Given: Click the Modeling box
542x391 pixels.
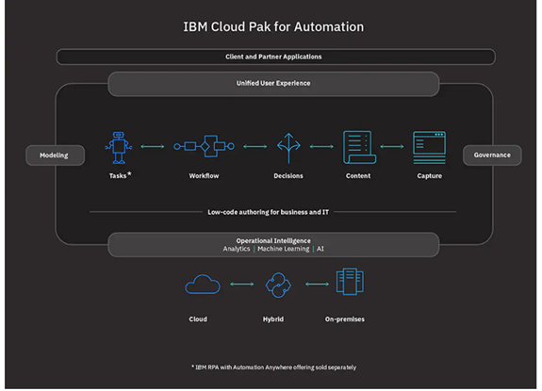Looking at the screenshot, I should coord(55,155).
